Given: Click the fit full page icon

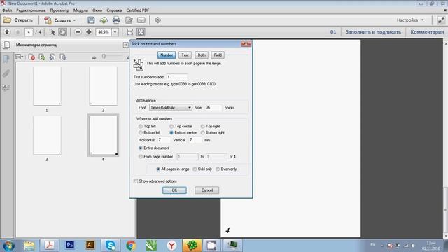Looking at the screenshot, I should [x=141, y=32].
